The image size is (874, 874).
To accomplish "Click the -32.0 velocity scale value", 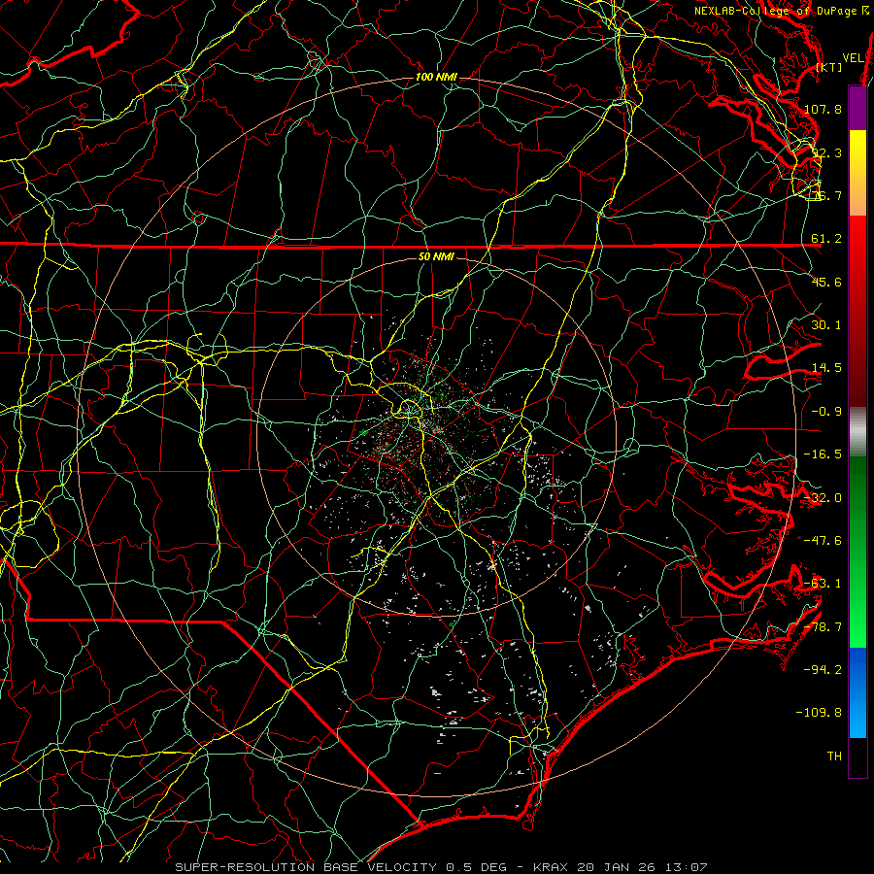I will (x=824, y=498).
